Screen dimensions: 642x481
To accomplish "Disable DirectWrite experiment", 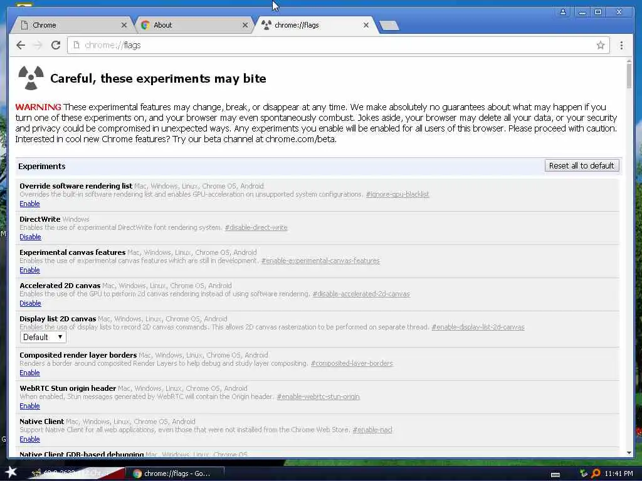I will pos(30,237).
